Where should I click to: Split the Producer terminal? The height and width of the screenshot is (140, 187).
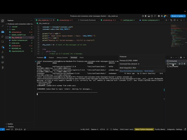[182, 64]
